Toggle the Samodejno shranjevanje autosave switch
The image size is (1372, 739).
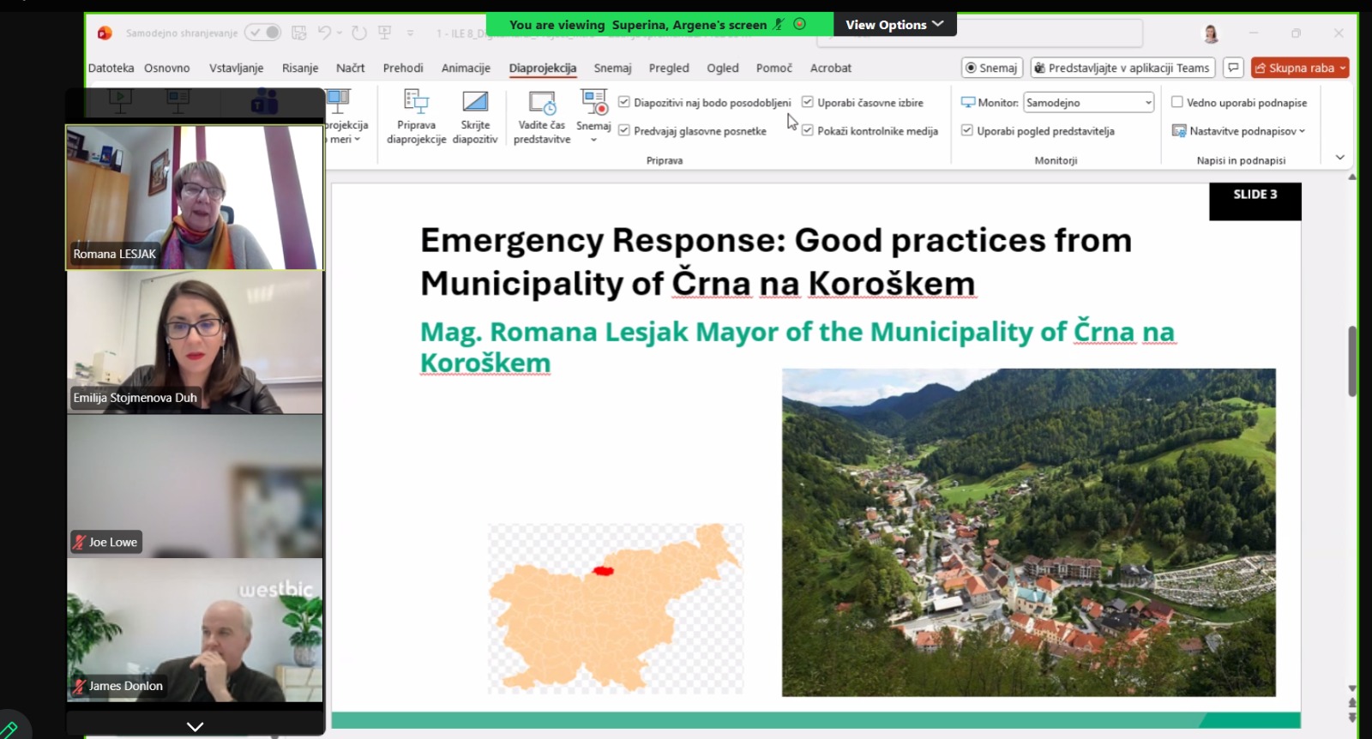click(263, 33)
